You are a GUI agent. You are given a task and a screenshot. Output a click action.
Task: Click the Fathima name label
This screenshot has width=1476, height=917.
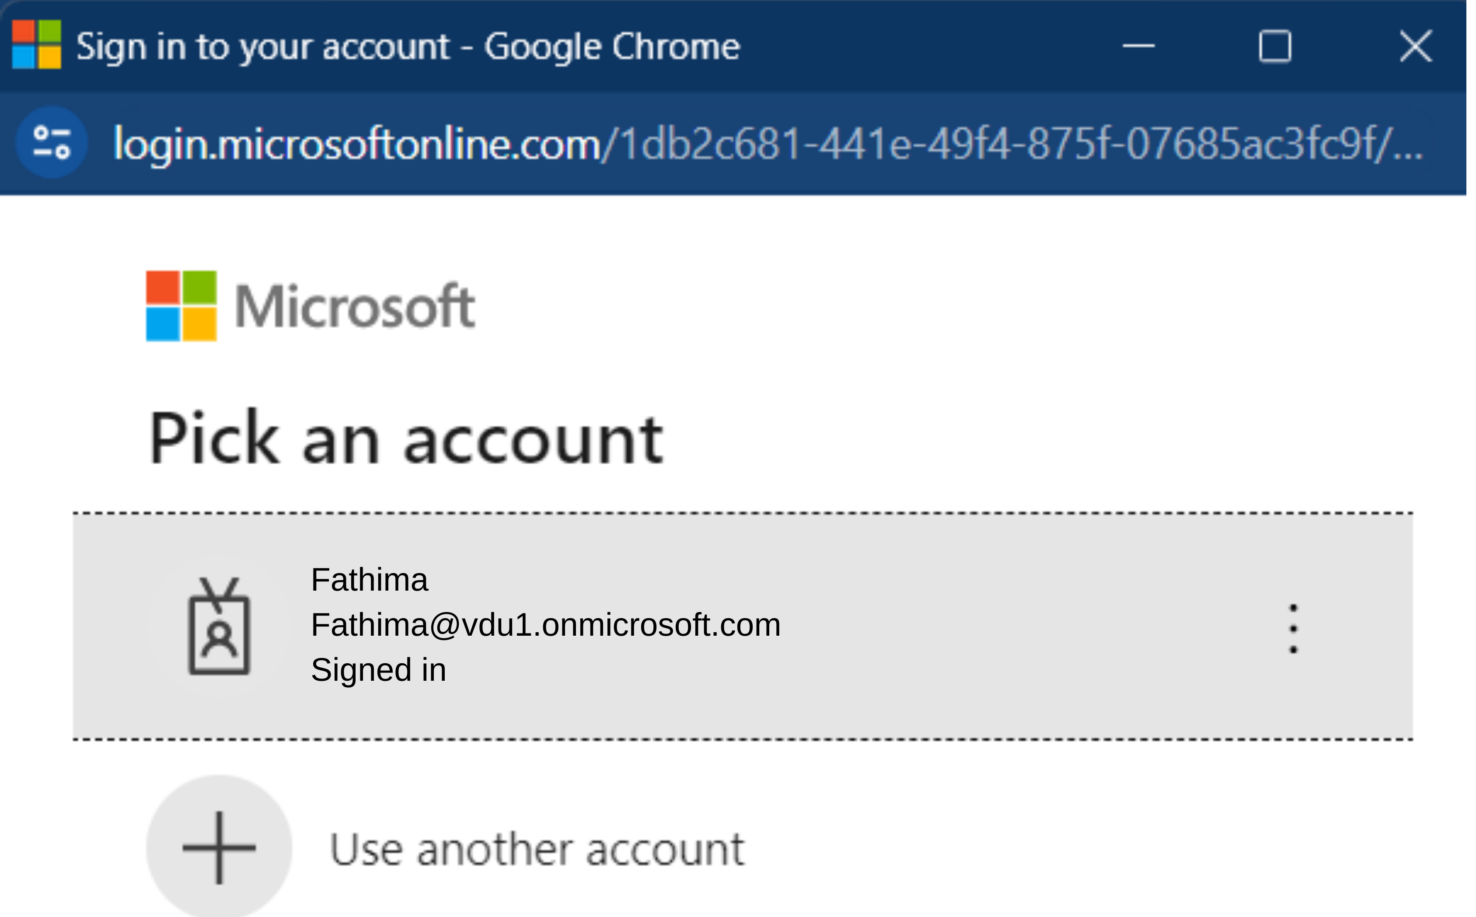click(369, 580)
